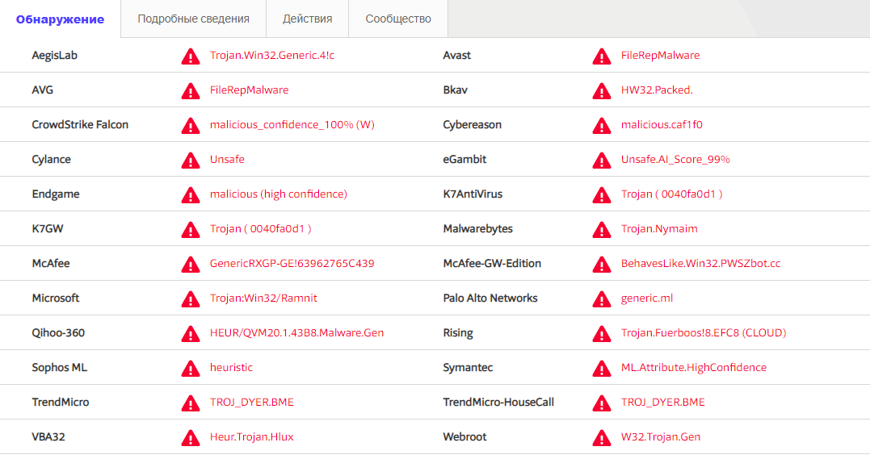870x455 pixels.
Task: Click the alert icon beside Webroot W32.Trojan.Gen
Action: [601, 437]
